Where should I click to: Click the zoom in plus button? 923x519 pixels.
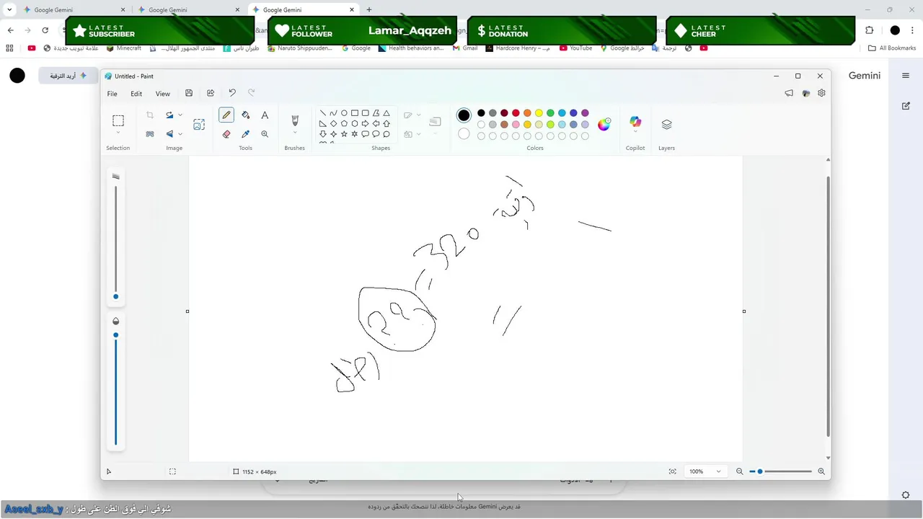point(821,471)
